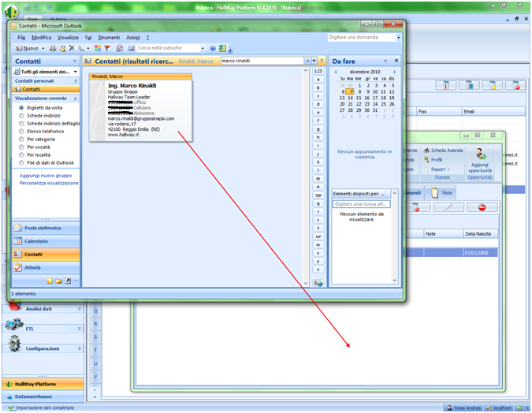Close the Da fare pane

click(396, 61)
